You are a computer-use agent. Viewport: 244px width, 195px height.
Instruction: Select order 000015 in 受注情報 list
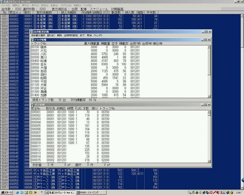(119, 160)
